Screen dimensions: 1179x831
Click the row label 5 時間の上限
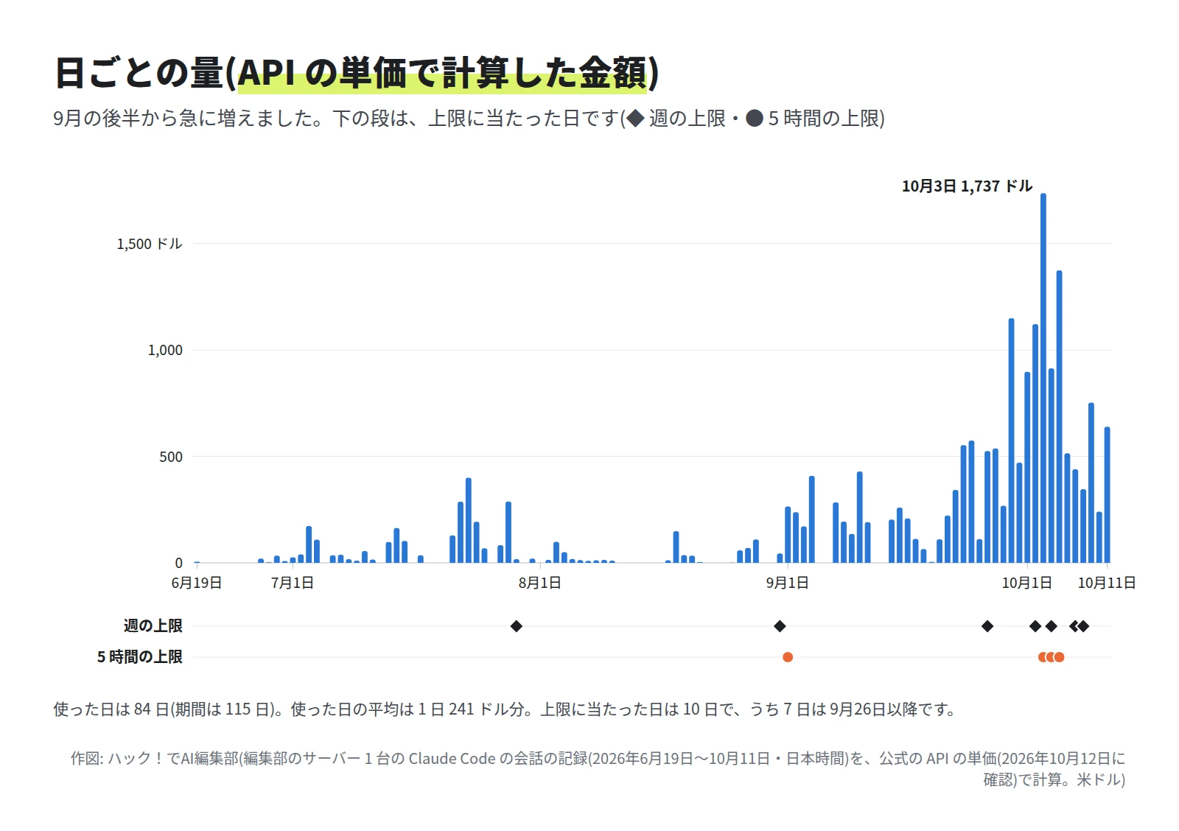(140, 657)
